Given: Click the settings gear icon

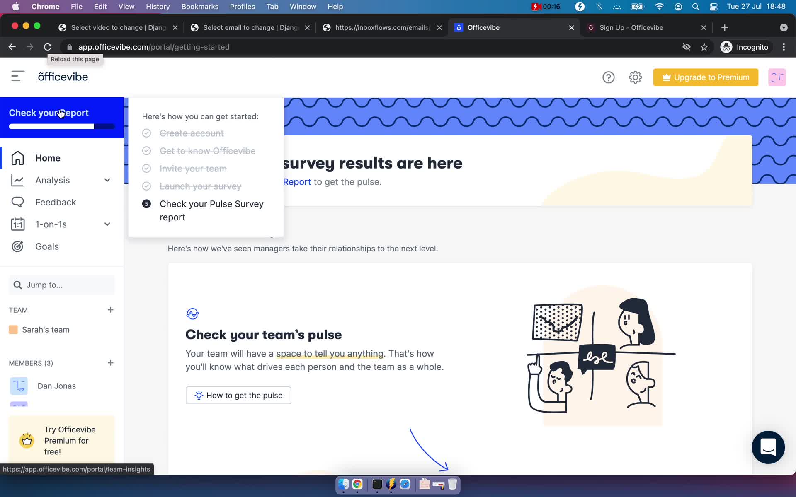Looking at the screenshot, I should [636, 77].
